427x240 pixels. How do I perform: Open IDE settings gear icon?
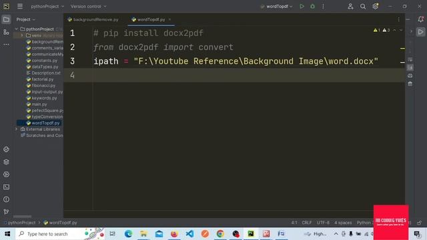pyautogui.click(x=375, y=6)
